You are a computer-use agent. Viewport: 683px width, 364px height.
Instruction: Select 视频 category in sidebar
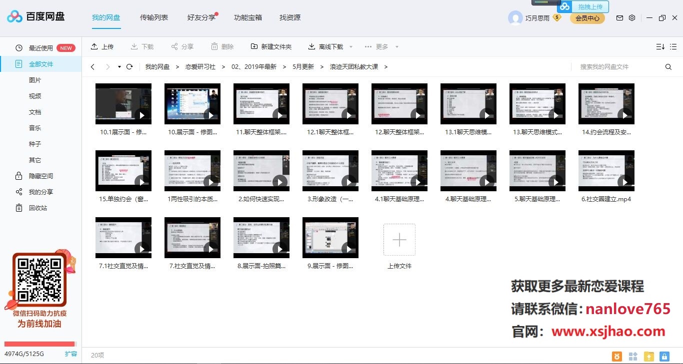[35, 96]
